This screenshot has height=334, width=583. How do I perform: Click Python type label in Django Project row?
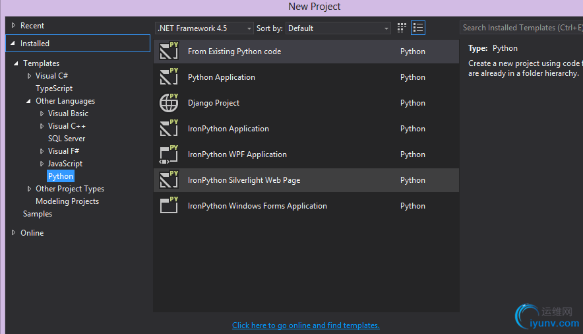tap(413, 103)
